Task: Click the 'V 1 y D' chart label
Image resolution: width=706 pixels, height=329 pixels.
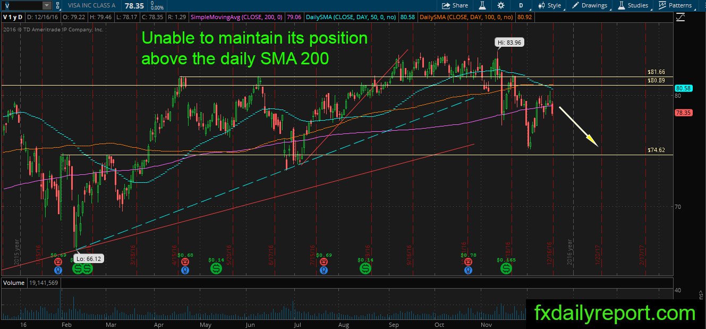Action: (x=14, y=17)
